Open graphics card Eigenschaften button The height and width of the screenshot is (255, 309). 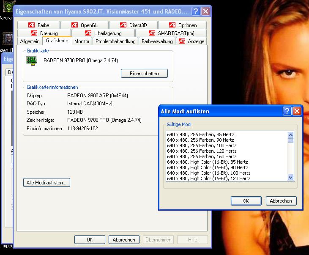coord(144,73)
